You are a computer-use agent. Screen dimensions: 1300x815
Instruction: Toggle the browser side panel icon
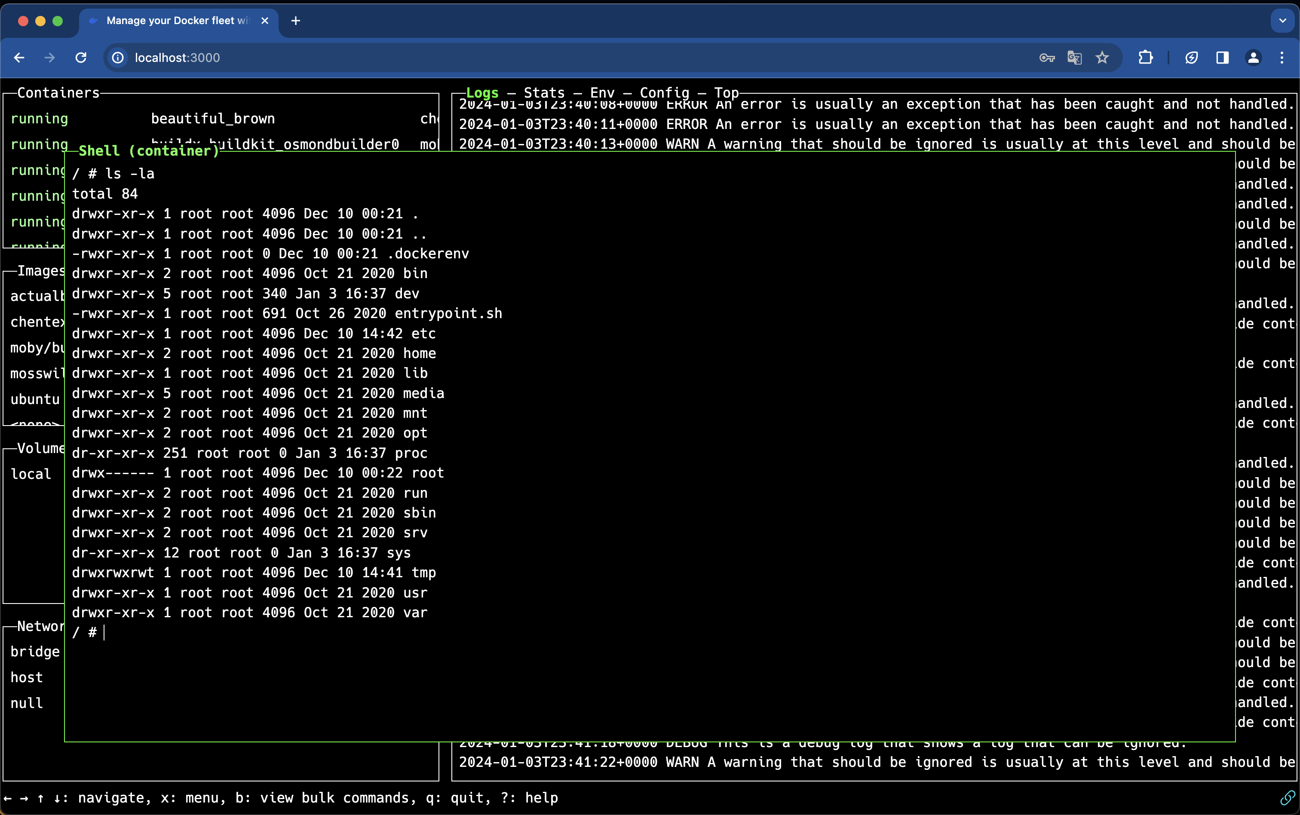tap(1222, 58)
